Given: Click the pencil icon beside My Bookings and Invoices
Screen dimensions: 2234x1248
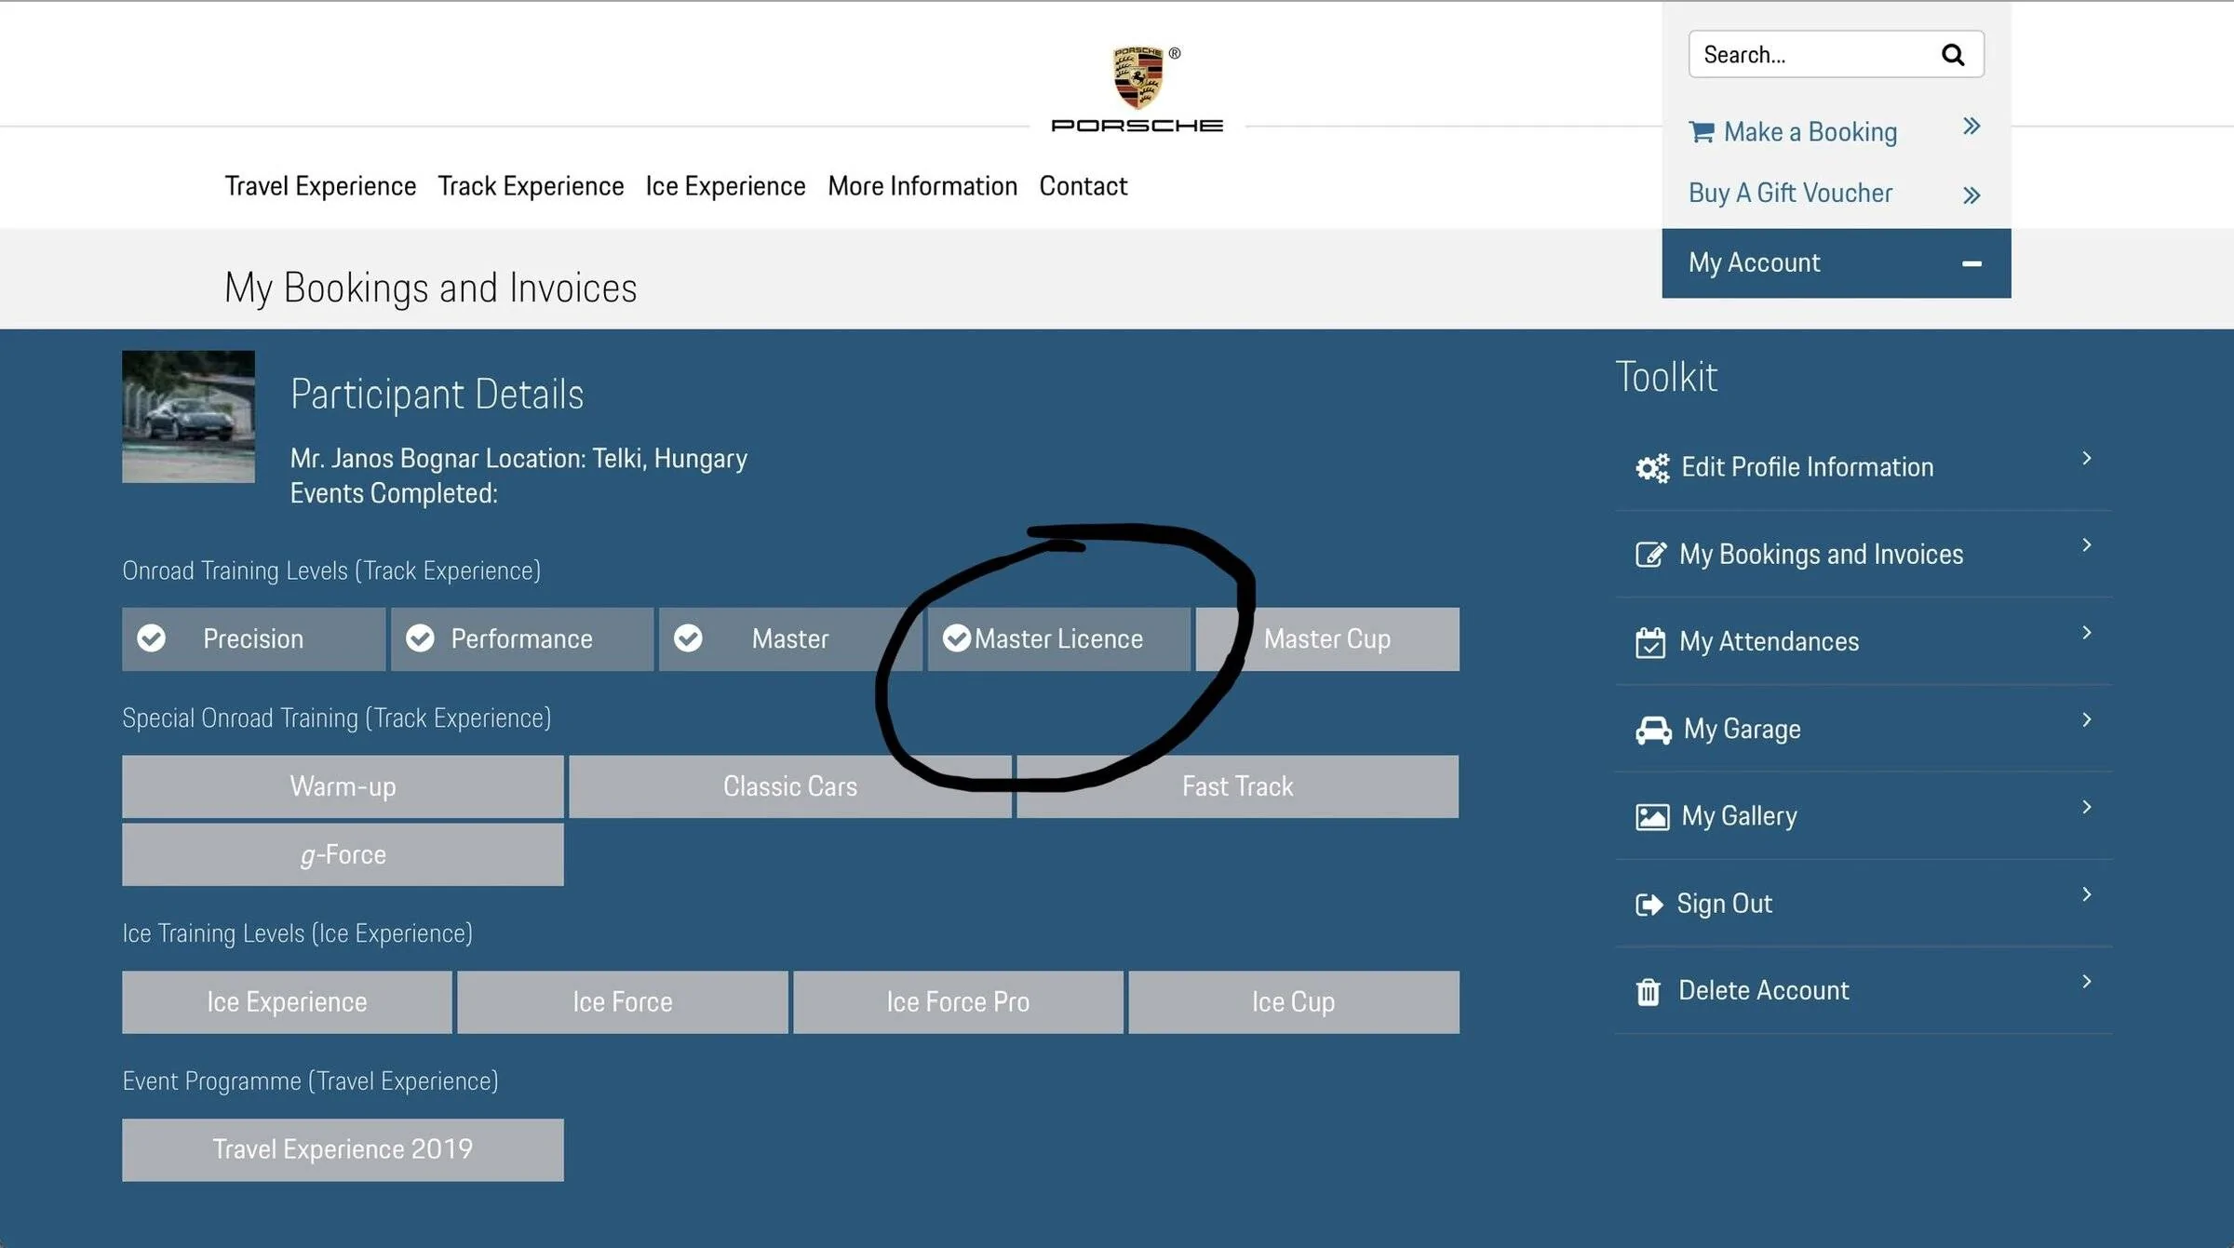Looking at the screenshot, I should coord(1651,555).
